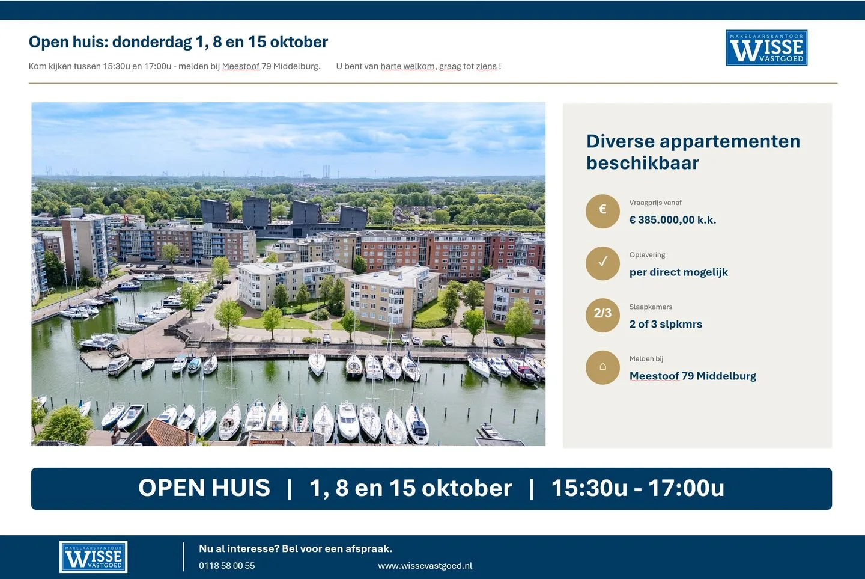Select the 2/3 bedrooms icon

coord(602,315)
